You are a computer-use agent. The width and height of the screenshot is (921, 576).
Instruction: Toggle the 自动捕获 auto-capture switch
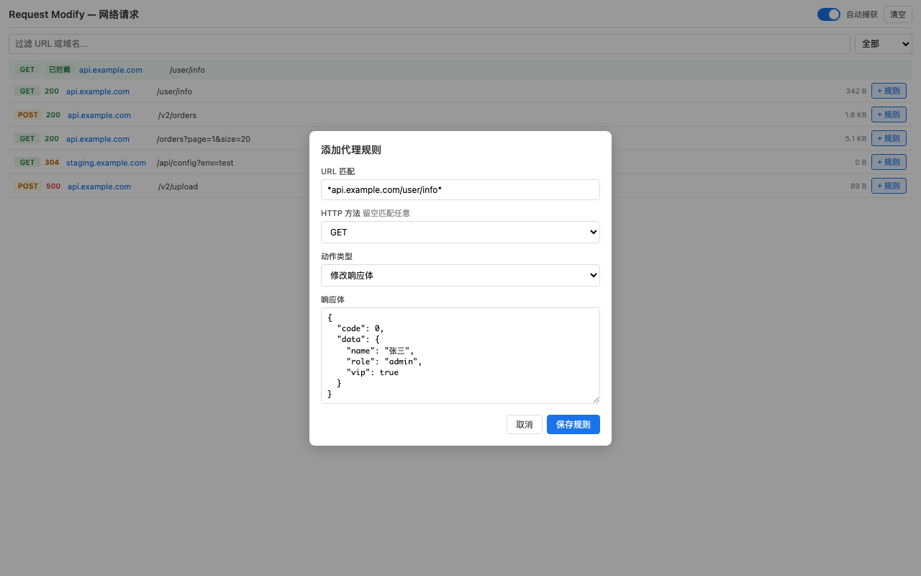(x=829, y=14)
